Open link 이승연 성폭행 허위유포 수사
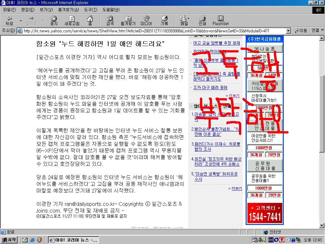 click(216, 176)
